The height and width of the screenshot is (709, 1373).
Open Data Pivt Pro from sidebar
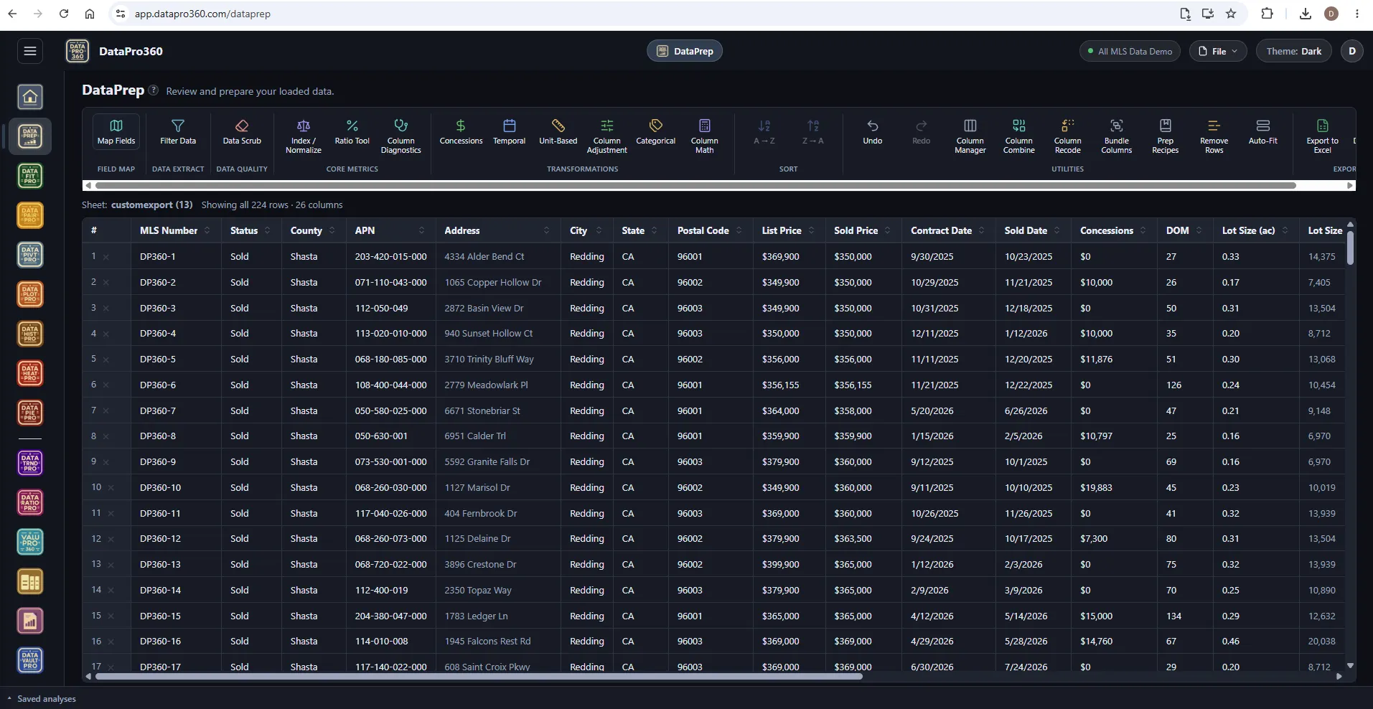30,255
